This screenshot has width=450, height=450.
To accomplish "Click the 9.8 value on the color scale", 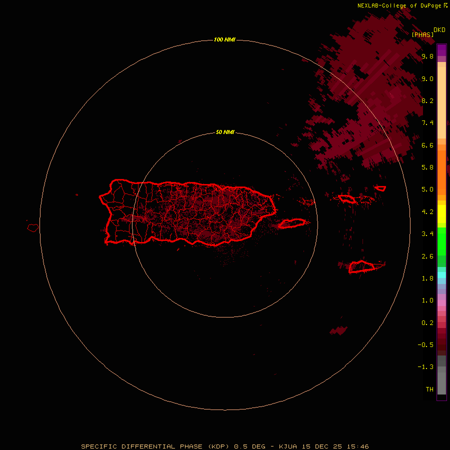I will click(x=427, y=56).
